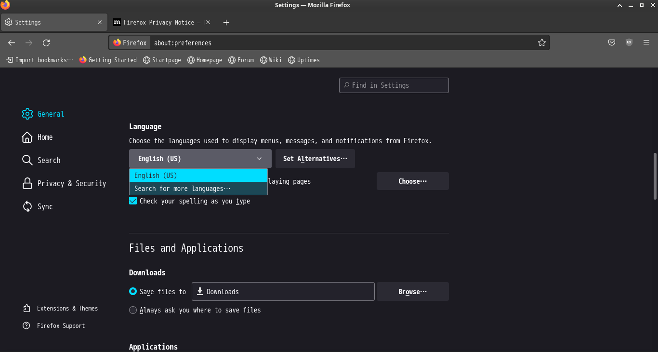The image size is (658, 352).
Task: Collapse the English (US) language dropdown
Action: pos(200,159)
